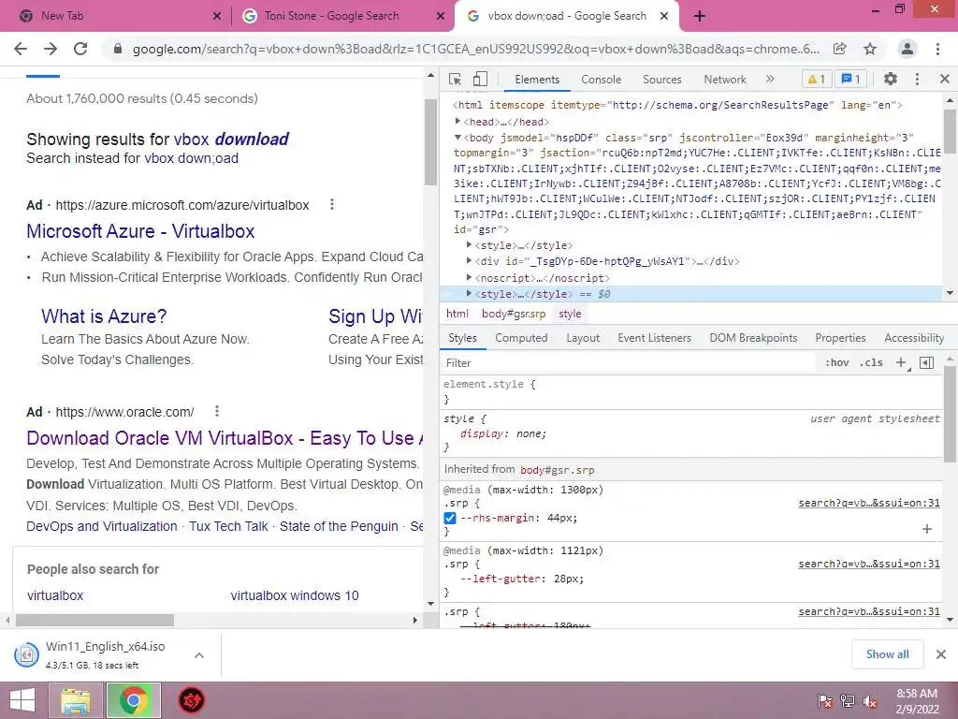958x719 pixels.
Task: Expand the first style node
Action: 469,244
